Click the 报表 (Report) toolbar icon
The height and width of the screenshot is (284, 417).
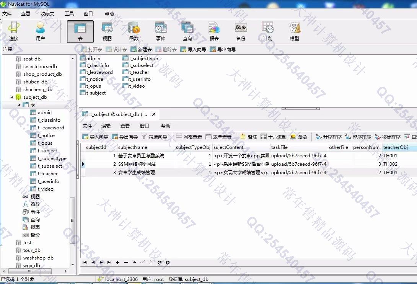pos(214,31)
